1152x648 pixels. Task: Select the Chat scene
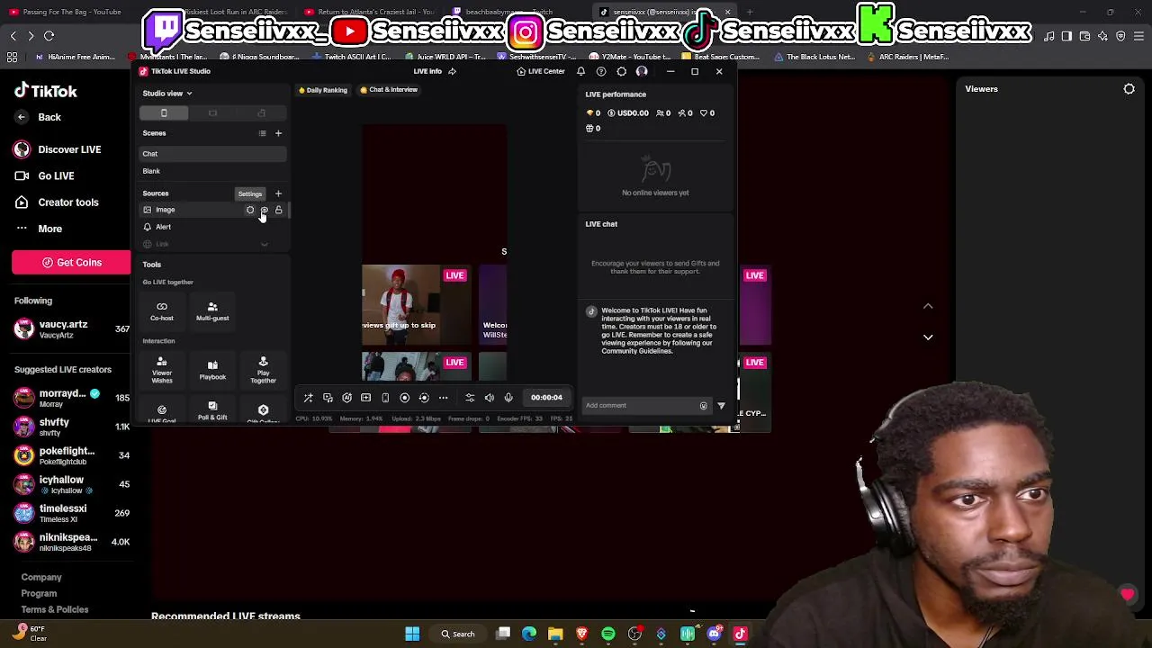(x=213, y=154)
